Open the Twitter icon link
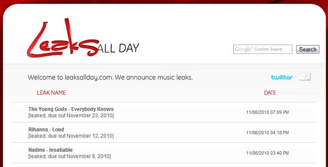The height and width of the screenshot is (167, 328). (282, 77)
